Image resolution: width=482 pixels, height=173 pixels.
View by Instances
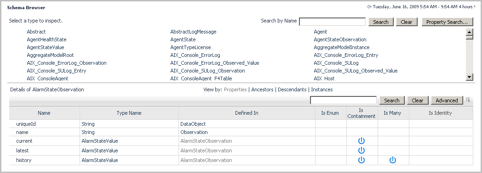[x=322, y=89]
